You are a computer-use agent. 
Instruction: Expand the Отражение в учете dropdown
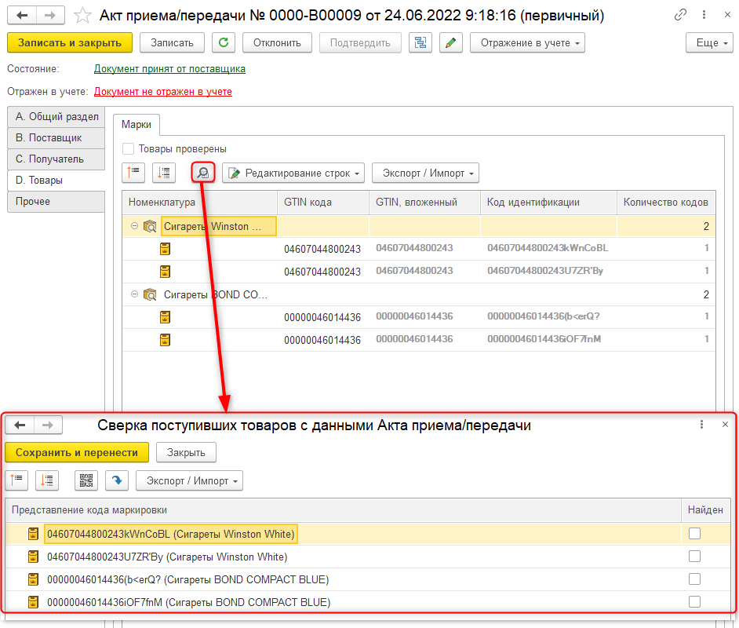click(527, 43)
